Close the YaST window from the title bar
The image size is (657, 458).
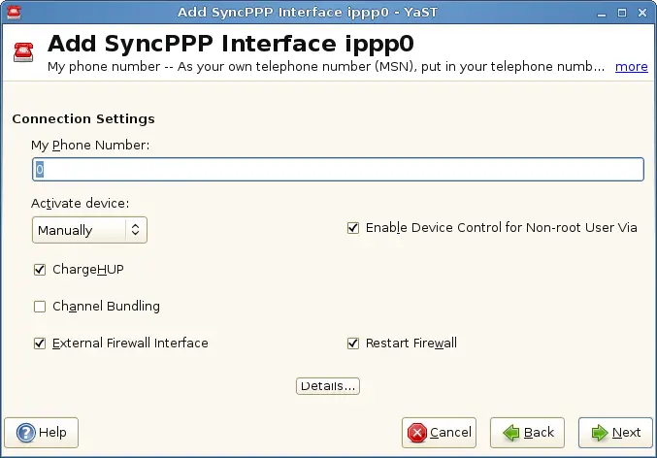click(644, 12)
